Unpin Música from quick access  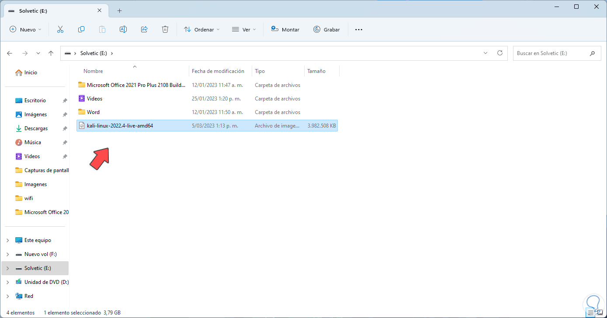click(65, 142)
